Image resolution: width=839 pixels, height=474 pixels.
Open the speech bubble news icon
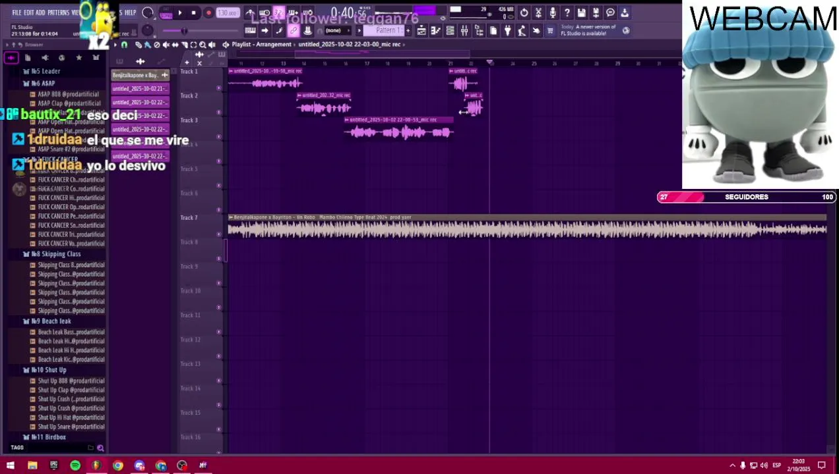coord(610,13)
